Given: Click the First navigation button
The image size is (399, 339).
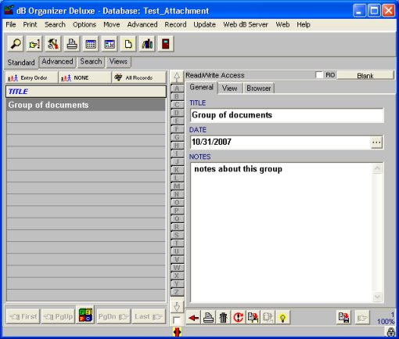Looking at the screenshot, I should click(x=23, y=316).
